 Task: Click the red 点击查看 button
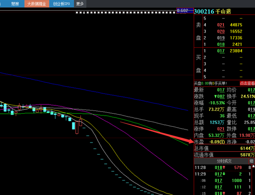[247, 83]
